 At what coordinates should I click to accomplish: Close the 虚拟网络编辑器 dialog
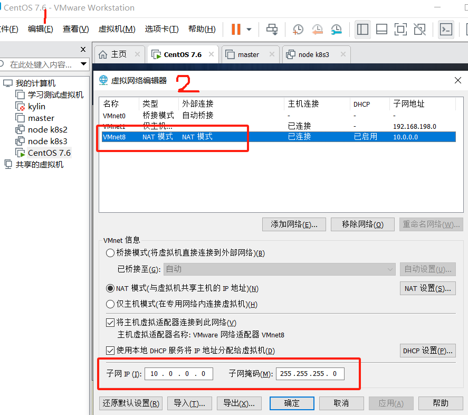(458, 80)
